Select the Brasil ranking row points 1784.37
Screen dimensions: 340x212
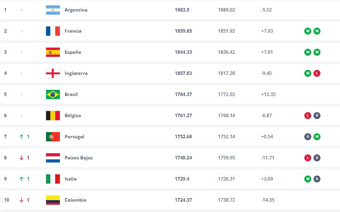click(183, 94)
